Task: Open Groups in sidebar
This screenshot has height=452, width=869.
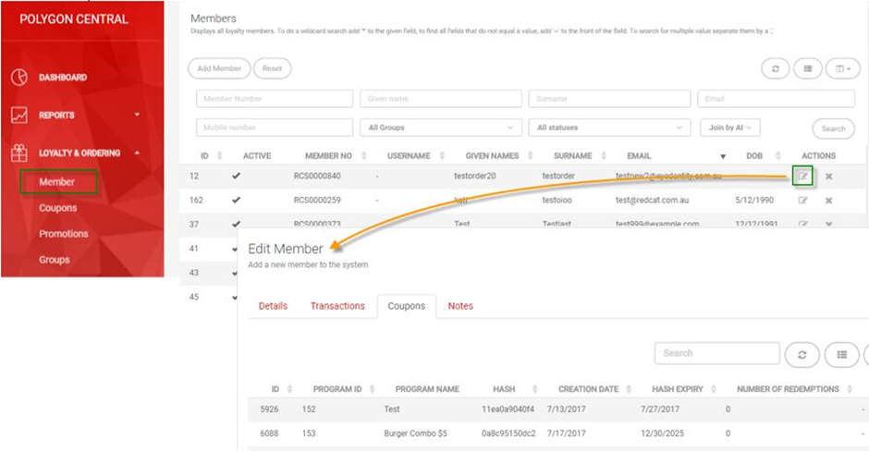Action: coord(55,260)
